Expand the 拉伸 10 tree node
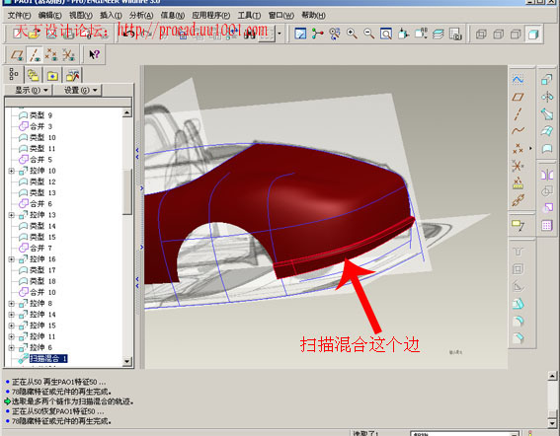Viewport: 560px width, 436px height. 11,171
